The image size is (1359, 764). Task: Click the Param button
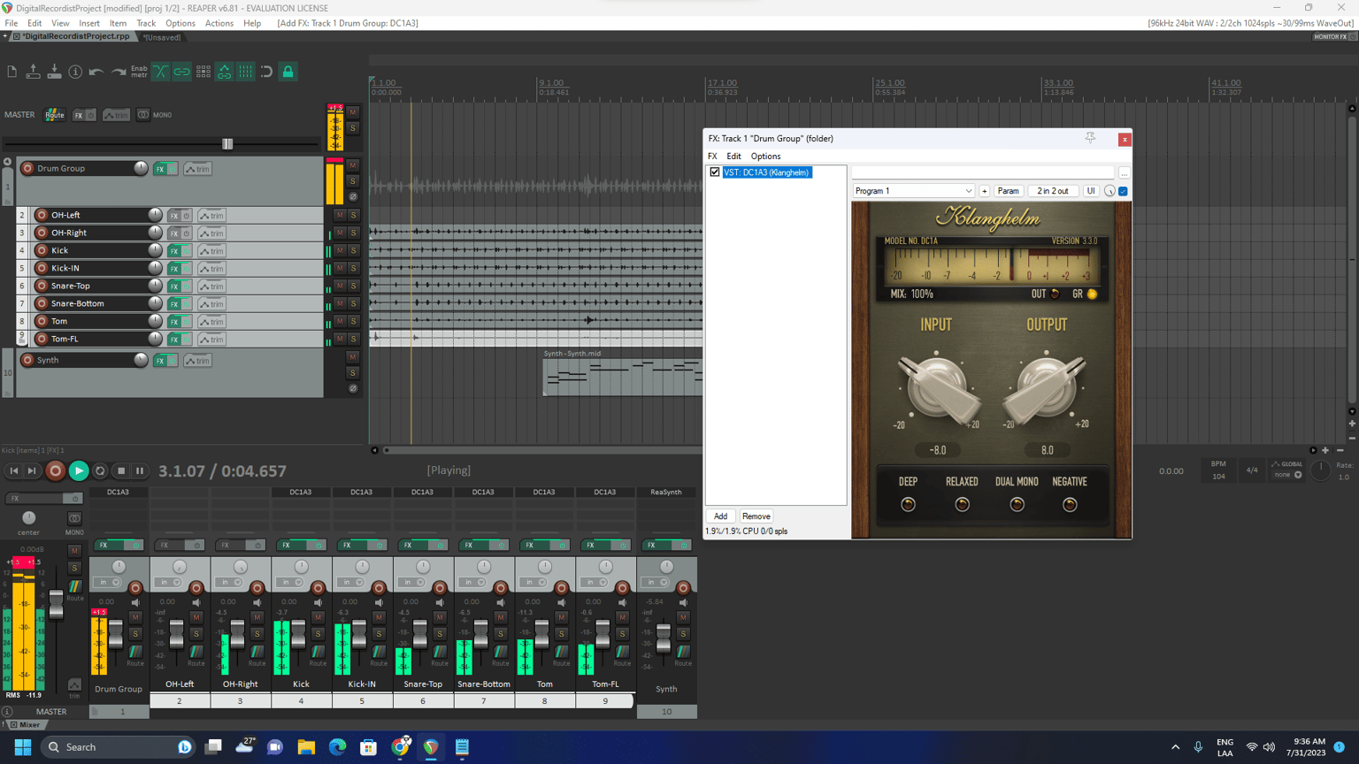(1008, 191)
